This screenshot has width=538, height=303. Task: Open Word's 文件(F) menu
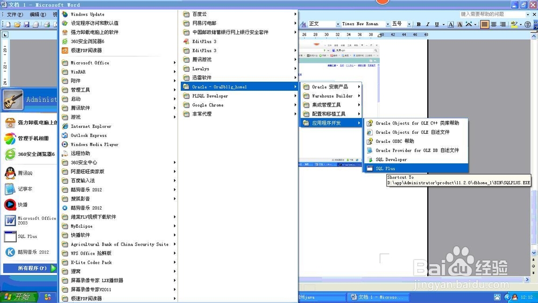tap(15, 15)
